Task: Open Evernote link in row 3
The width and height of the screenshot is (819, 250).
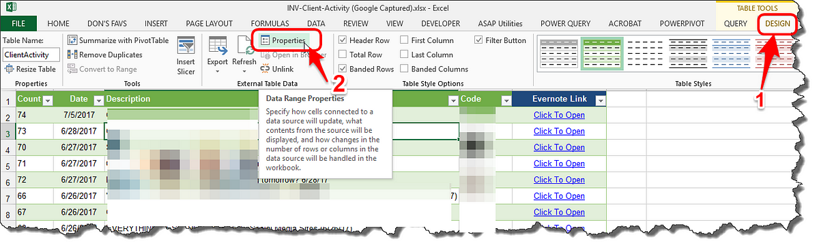Action: pyautogui.click(x=559, y=131)
